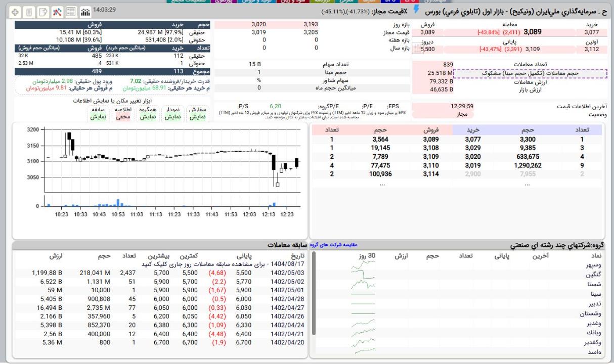This screenshot has width=614, height=364.
Task: Open the technical chart crossed-lines icon
Action: coord(57,11)
